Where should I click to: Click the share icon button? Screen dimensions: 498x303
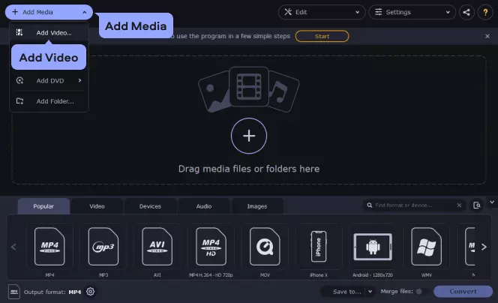point(466,13)
